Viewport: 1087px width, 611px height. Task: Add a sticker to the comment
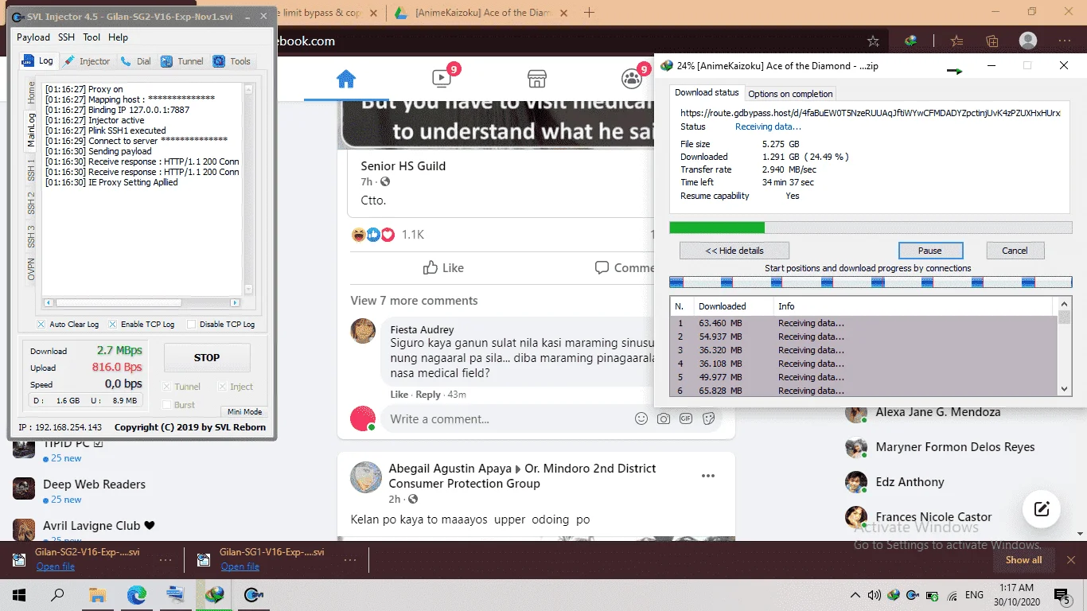click(x=708, y=418)
